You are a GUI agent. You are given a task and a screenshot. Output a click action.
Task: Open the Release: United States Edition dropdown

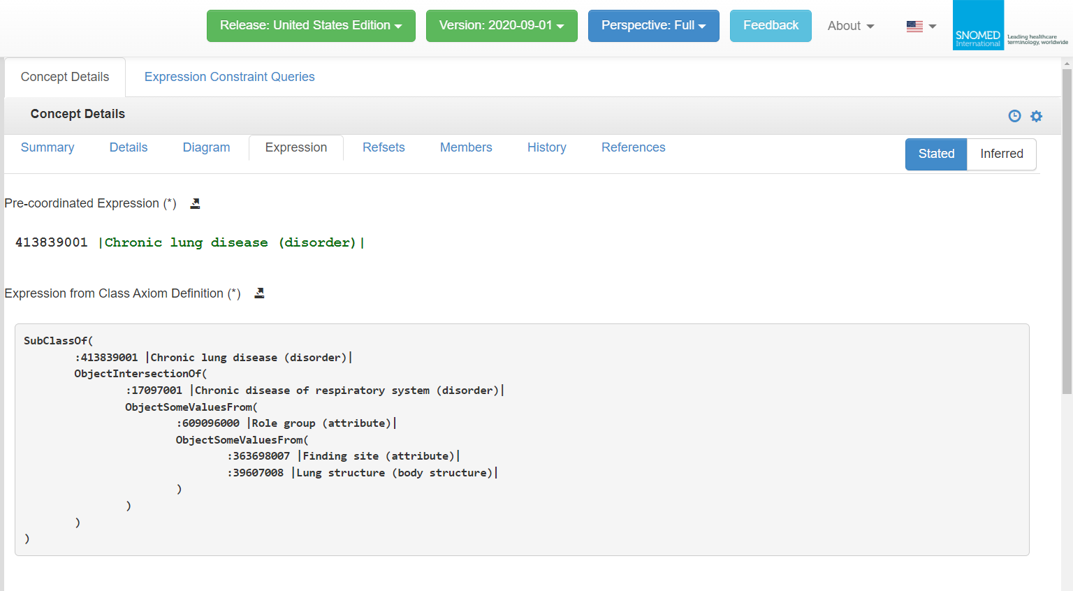[x=311, y=26]
